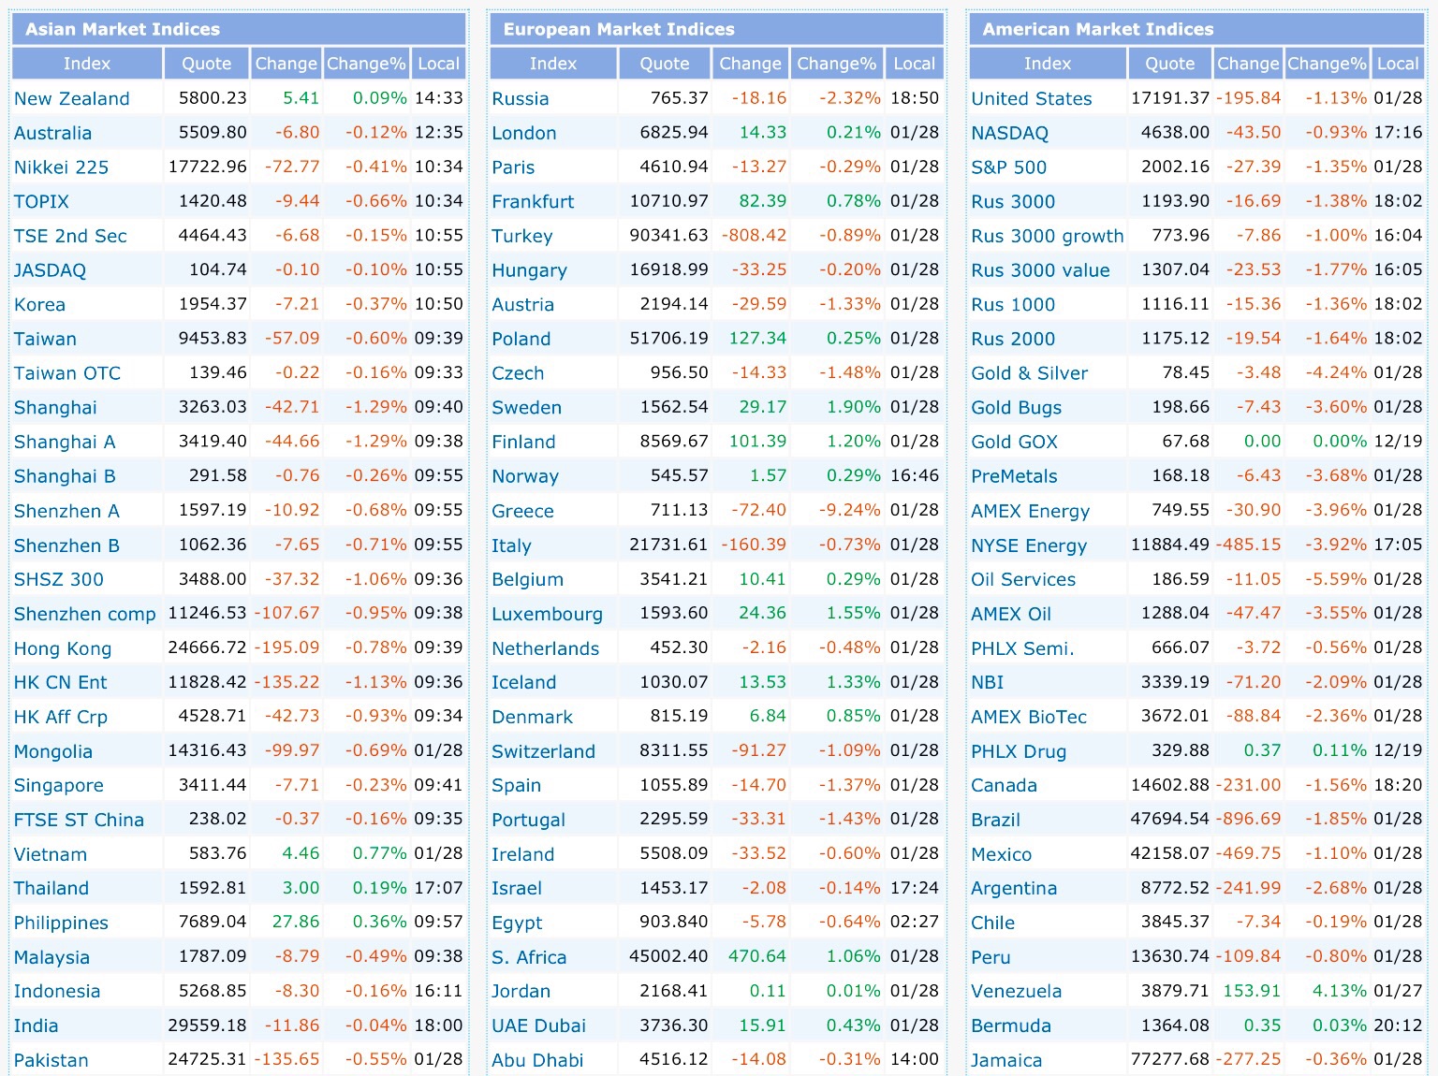The image size is (1438, 1076).
Task: Select the AMEX BioTec index link
Action: [1029, 717]
